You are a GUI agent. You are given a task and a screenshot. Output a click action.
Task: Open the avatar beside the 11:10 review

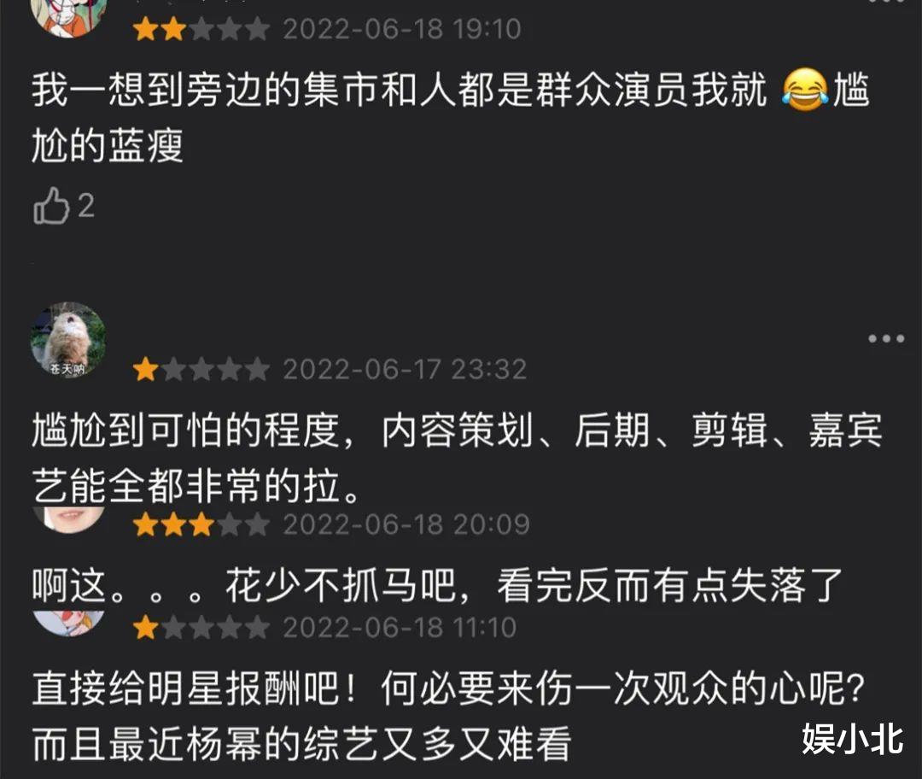point(68,623)
